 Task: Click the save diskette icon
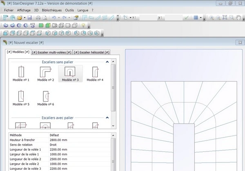[x=30, y=18]
